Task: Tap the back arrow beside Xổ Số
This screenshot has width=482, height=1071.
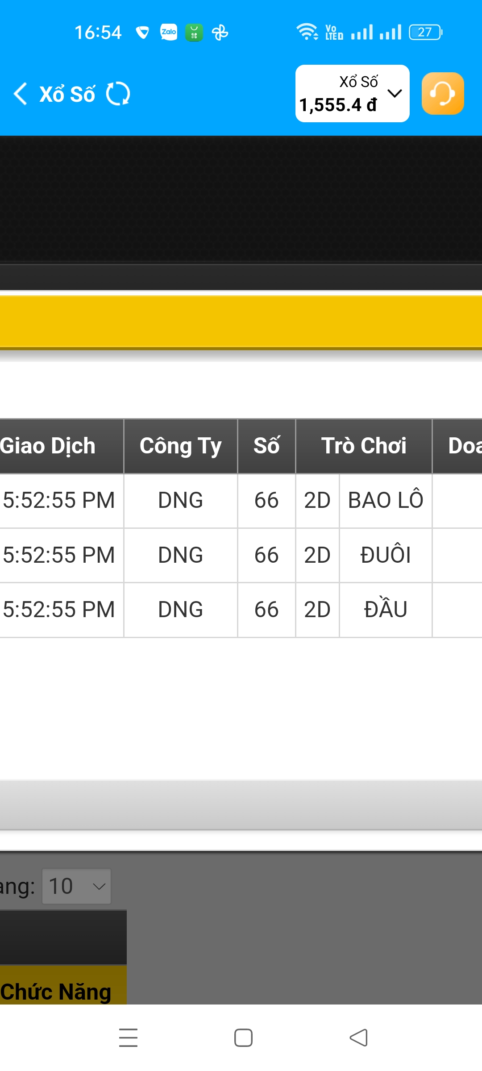Action: click(x=21, y=94)
